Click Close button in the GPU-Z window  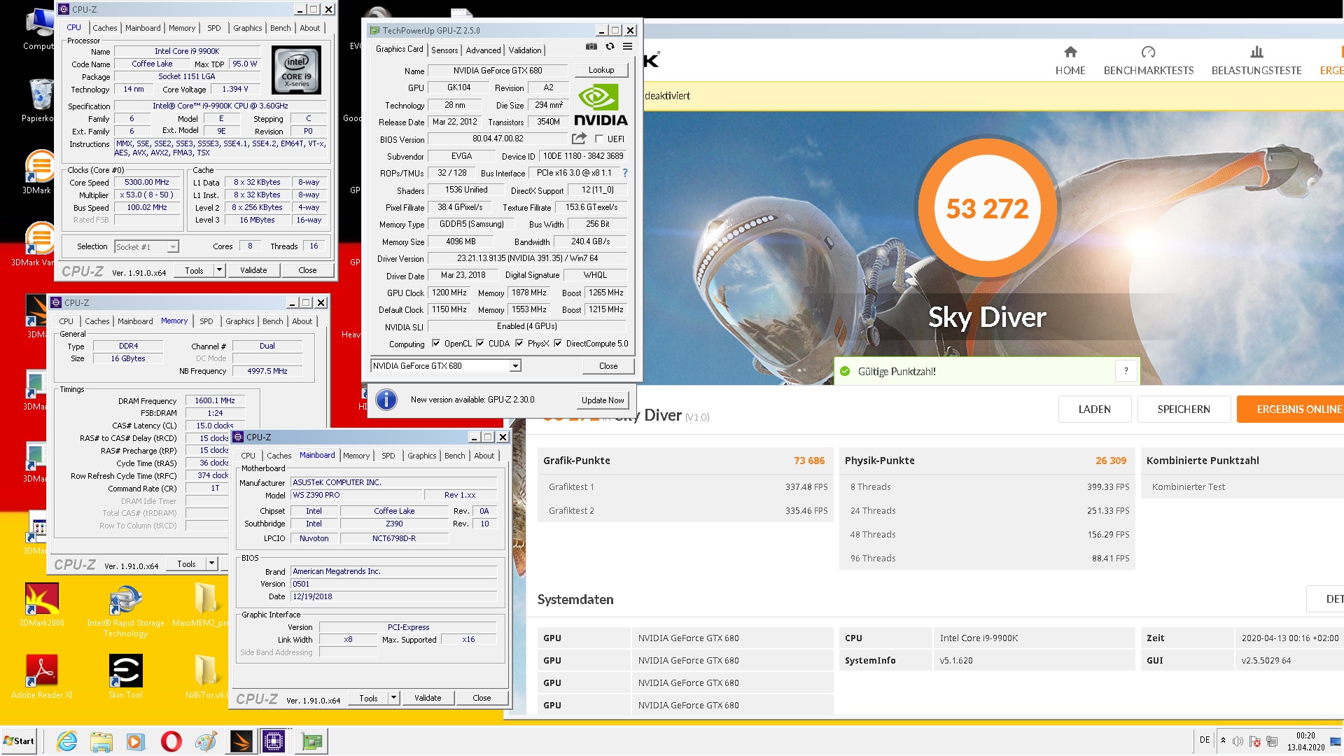point(608,366)
